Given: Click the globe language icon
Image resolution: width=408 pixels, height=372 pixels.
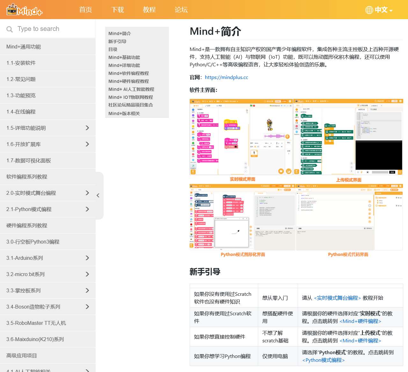Looking at the screenshot, I should pos(369,10).
